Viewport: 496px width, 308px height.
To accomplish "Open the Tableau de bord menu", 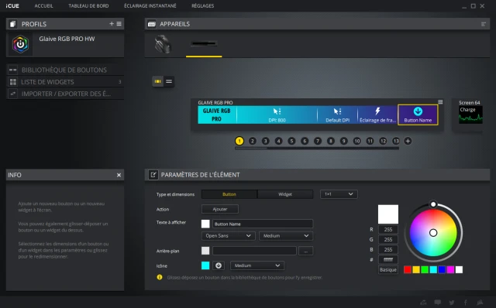I will click(x=88, y=5).
